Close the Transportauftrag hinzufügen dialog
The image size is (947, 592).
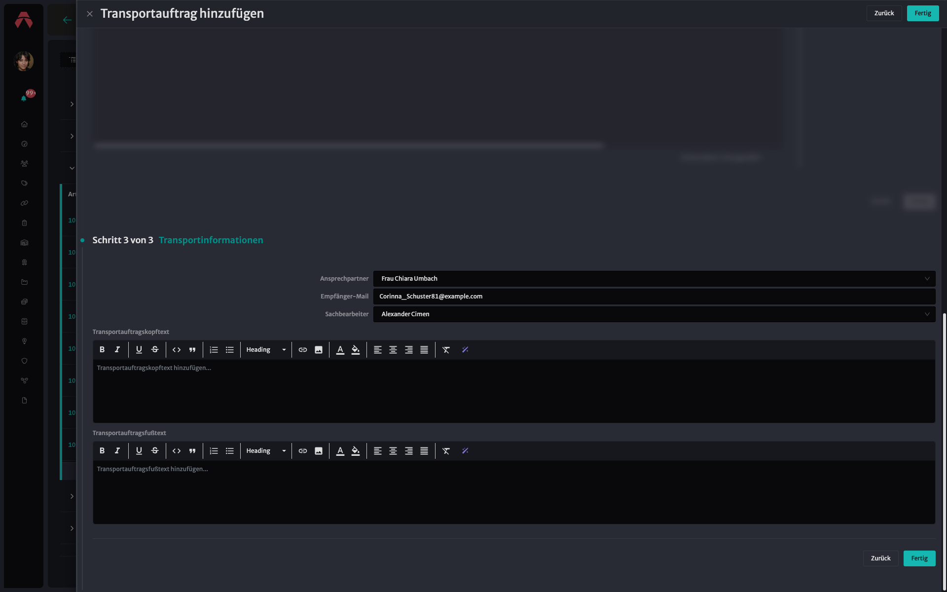click(90, 14)
